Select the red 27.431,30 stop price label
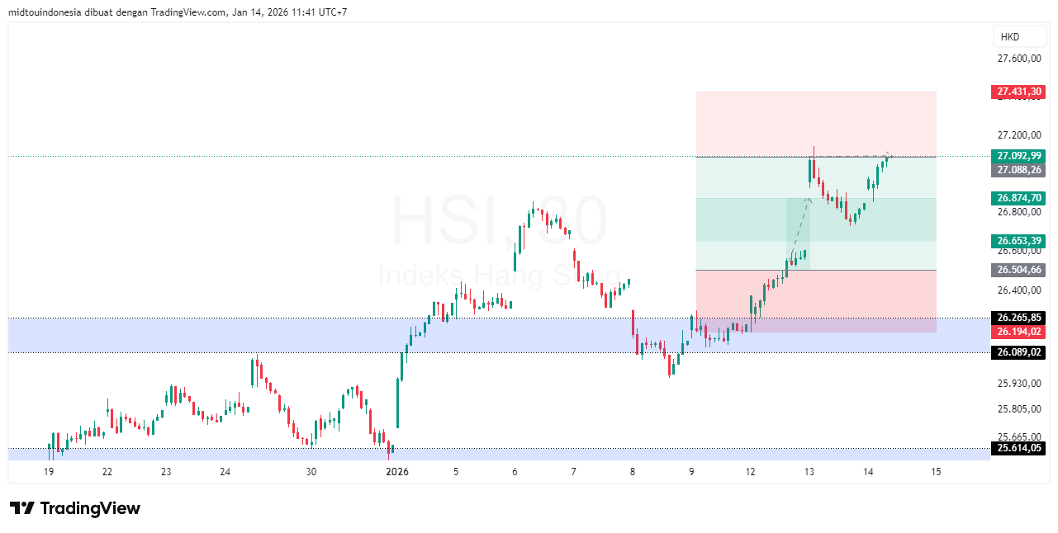The height and width of the screenshot is (533, 1058). click(1018, 92)
